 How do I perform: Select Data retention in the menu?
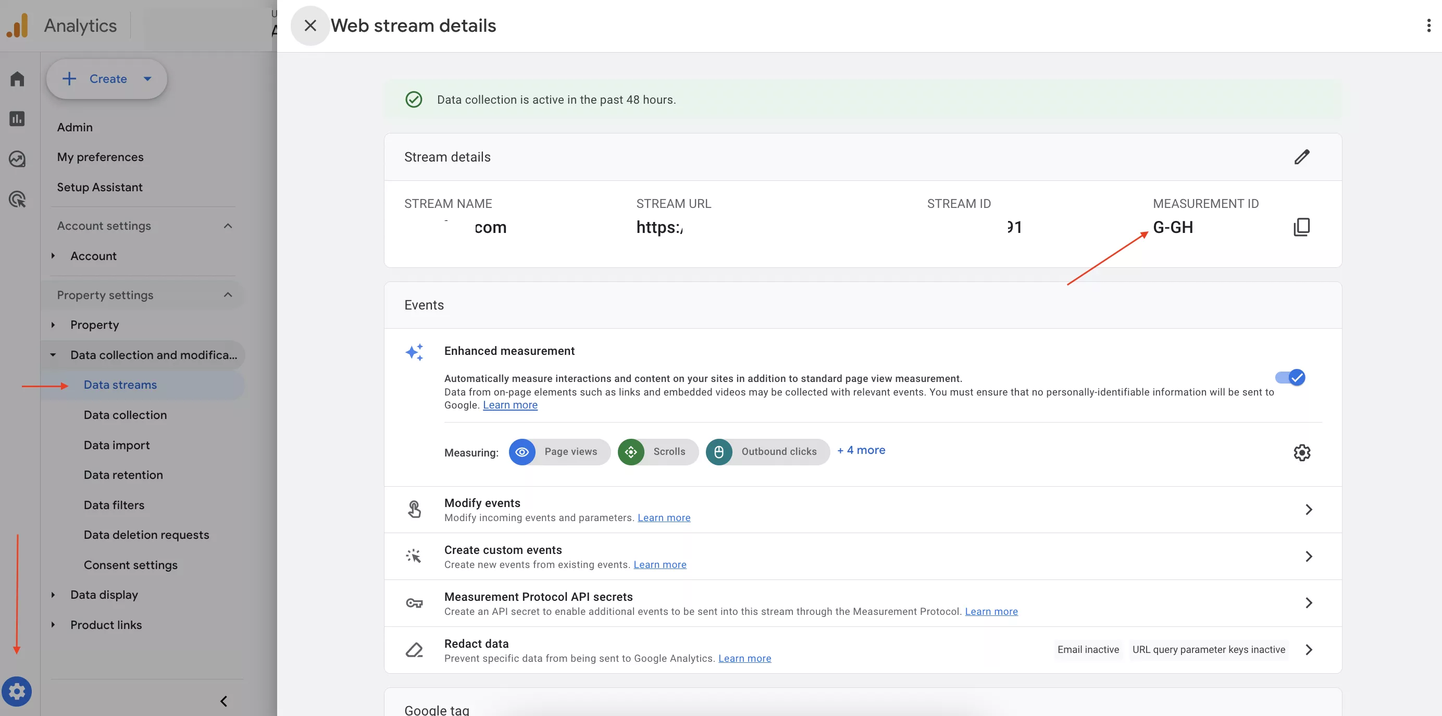tap(123, 475)
